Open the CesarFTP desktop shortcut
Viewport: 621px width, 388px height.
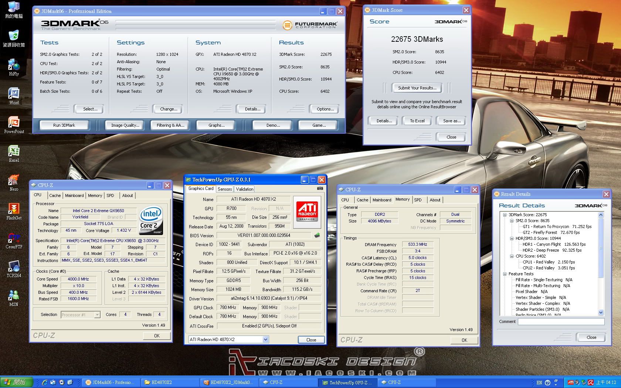pyautogui.click(x=14, y=240)
